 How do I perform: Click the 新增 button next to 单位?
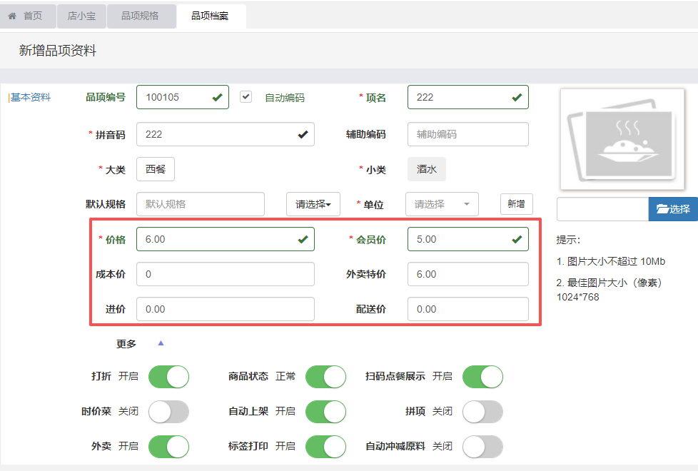[516, 204]
